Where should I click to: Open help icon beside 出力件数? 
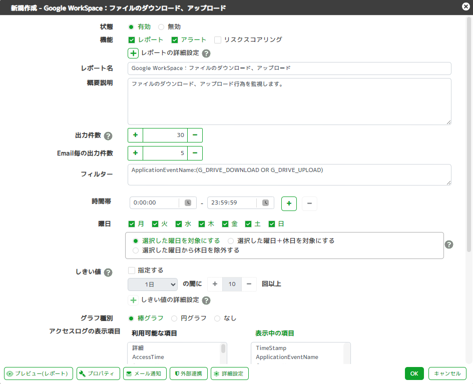(x=108, y=136)
